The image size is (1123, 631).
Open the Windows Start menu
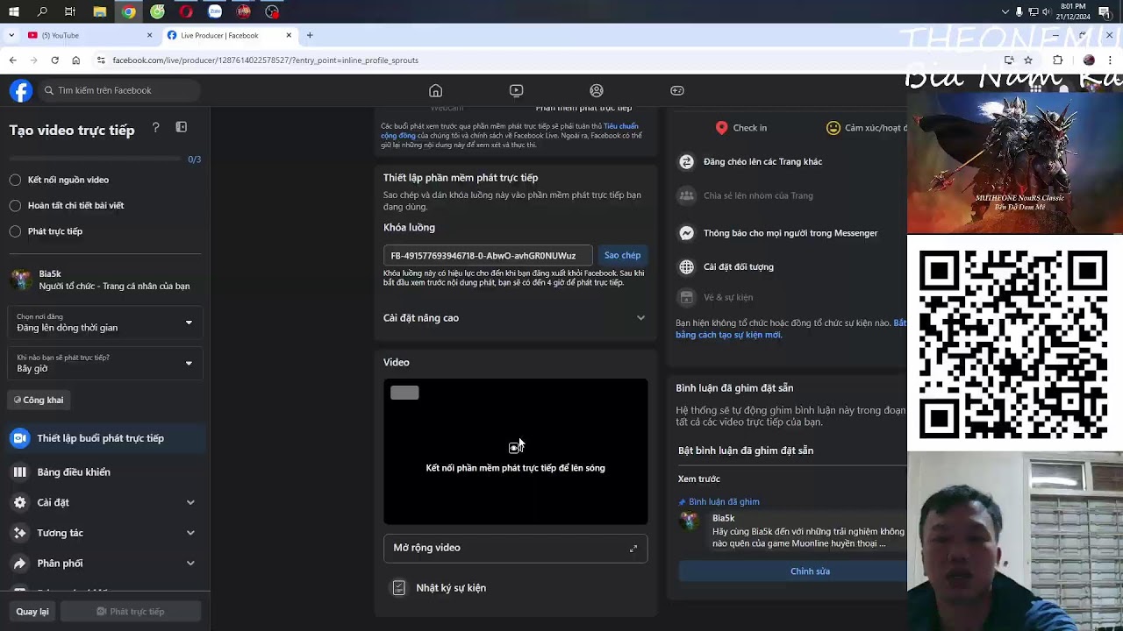pyautogui.click(x=14, y=11)
